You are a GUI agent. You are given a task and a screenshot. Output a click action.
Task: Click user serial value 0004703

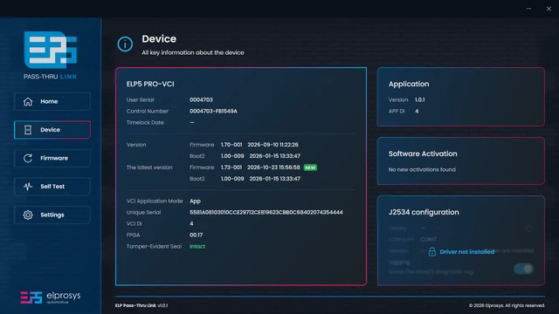[x=201, y=99]
